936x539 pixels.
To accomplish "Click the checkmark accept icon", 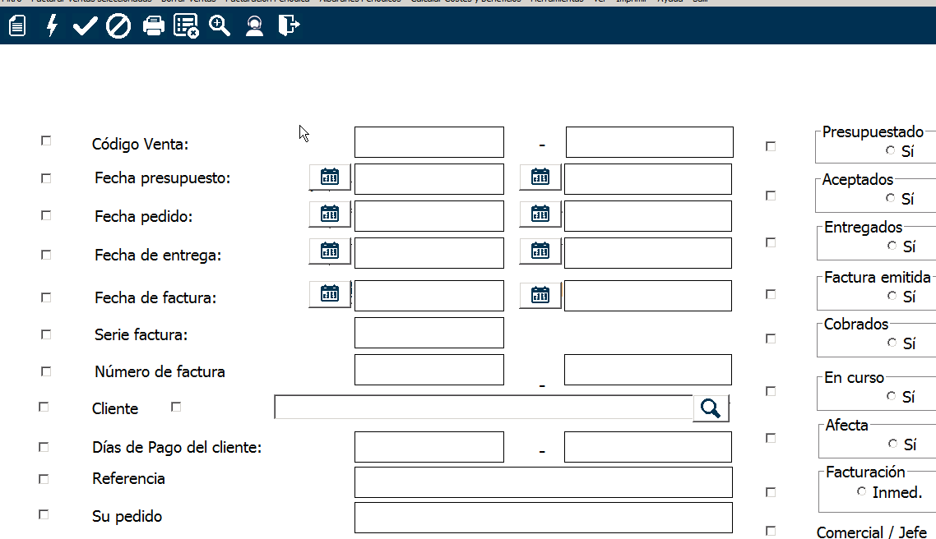I will pyautogui.click(x=85, y=26).
